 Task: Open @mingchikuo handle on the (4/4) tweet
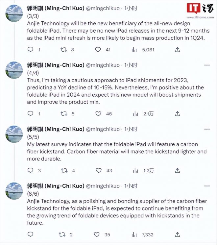pos(103,65)
